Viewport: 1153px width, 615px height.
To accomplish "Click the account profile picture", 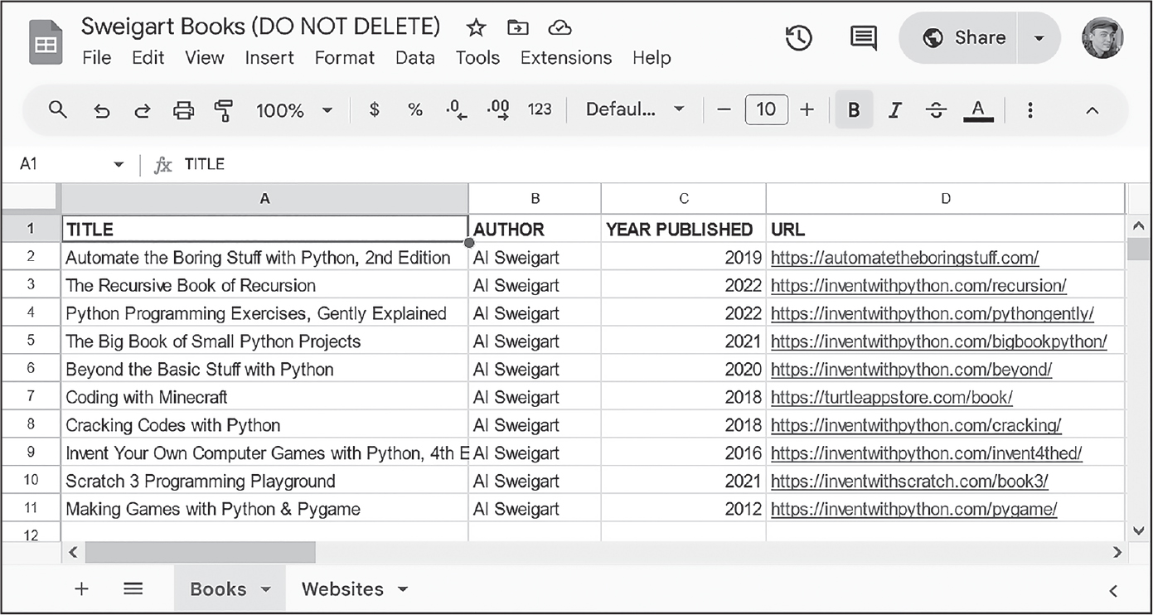I will [x=1102, y=37].
